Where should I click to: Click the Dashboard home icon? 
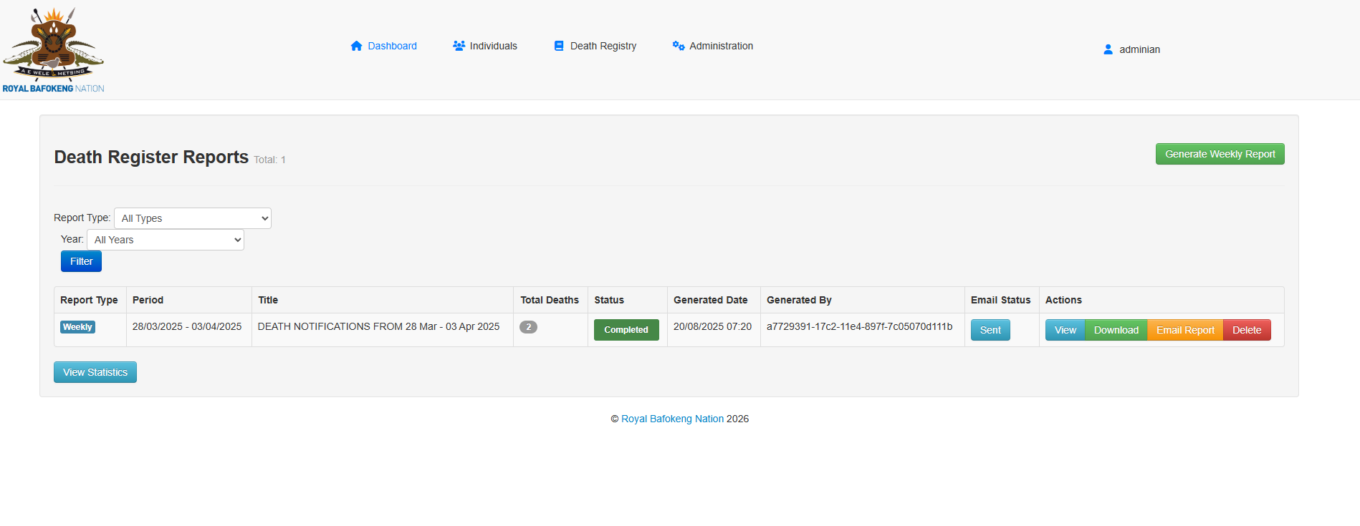click(356, 46)
